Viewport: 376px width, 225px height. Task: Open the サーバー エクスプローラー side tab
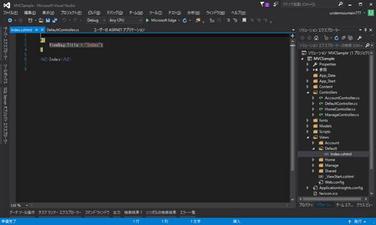[x=5, y=43]
